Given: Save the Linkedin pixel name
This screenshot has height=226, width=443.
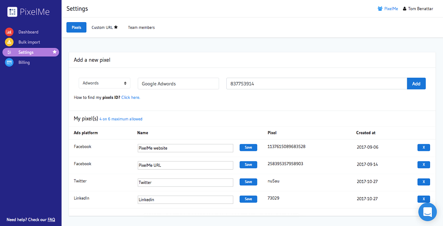Looking at the screenshot, I should click(x=248, y=199).
